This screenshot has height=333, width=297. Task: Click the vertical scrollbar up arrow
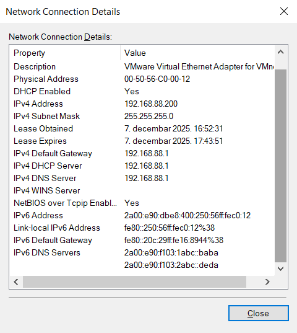280,52
